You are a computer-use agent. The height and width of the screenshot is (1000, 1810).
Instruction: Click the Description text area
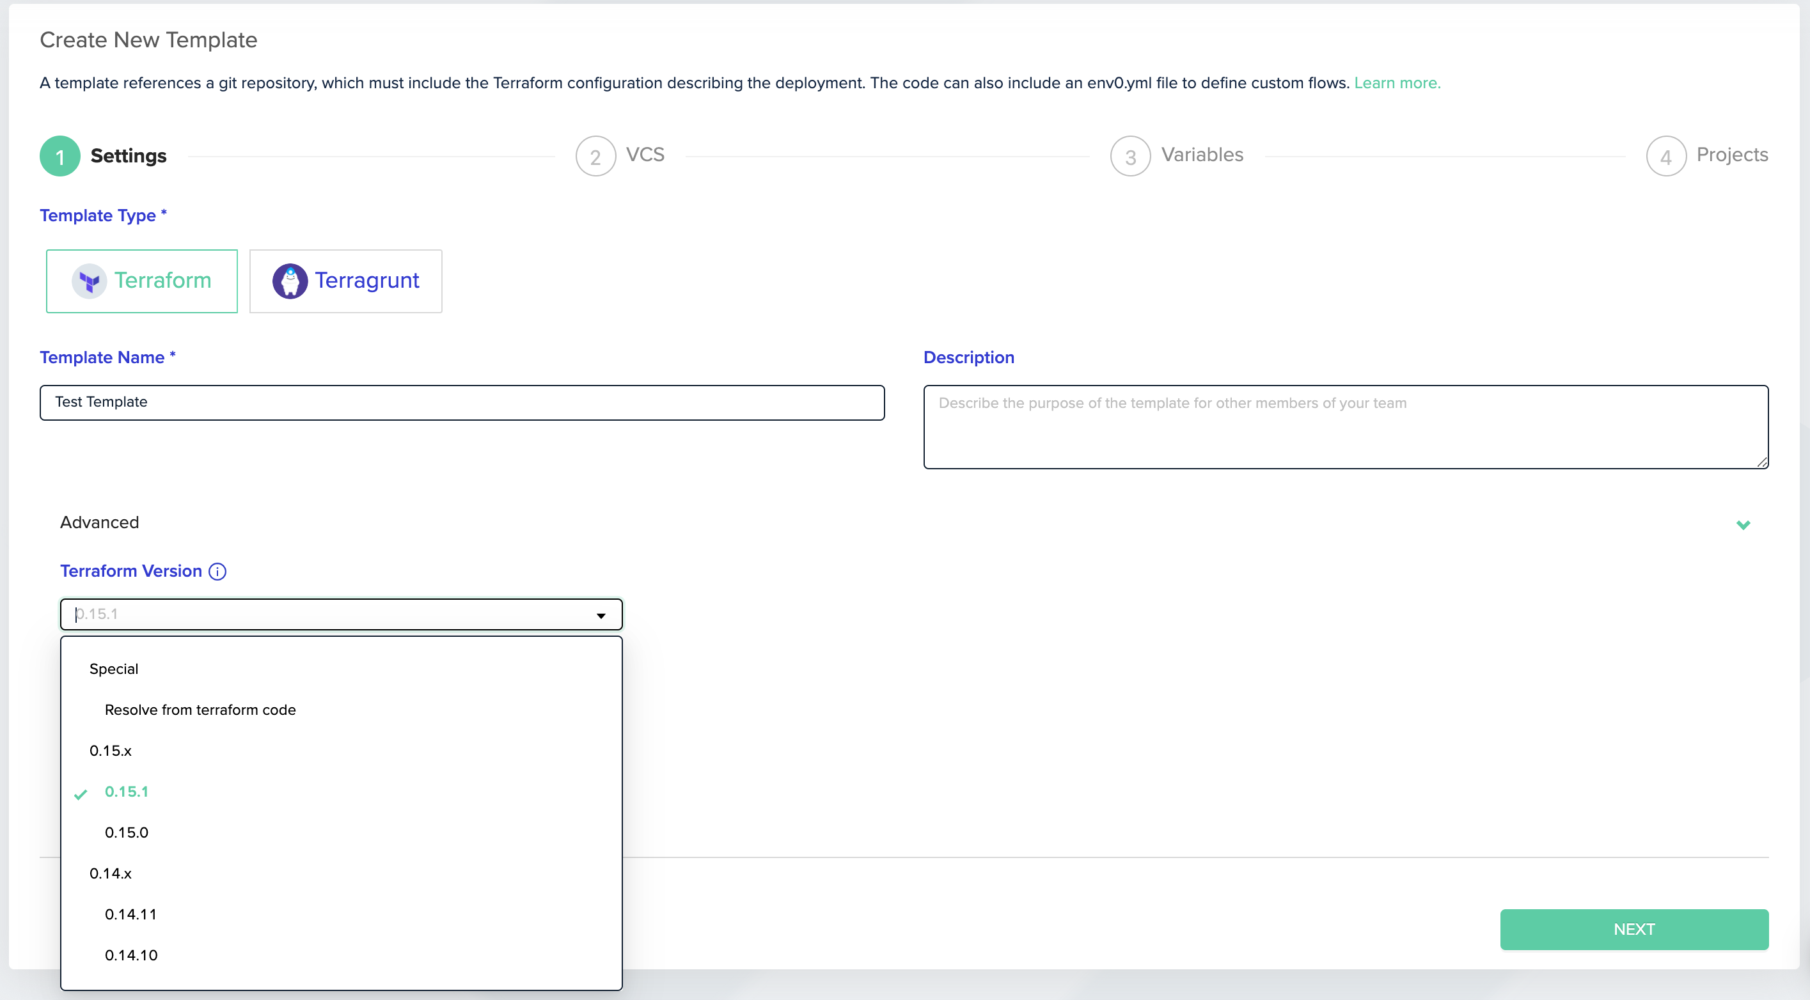pos(1346,427)
